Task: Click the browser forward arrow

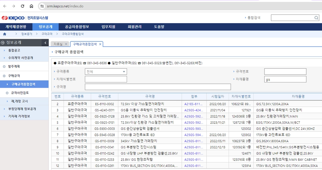Action: (x=14, y=6)
